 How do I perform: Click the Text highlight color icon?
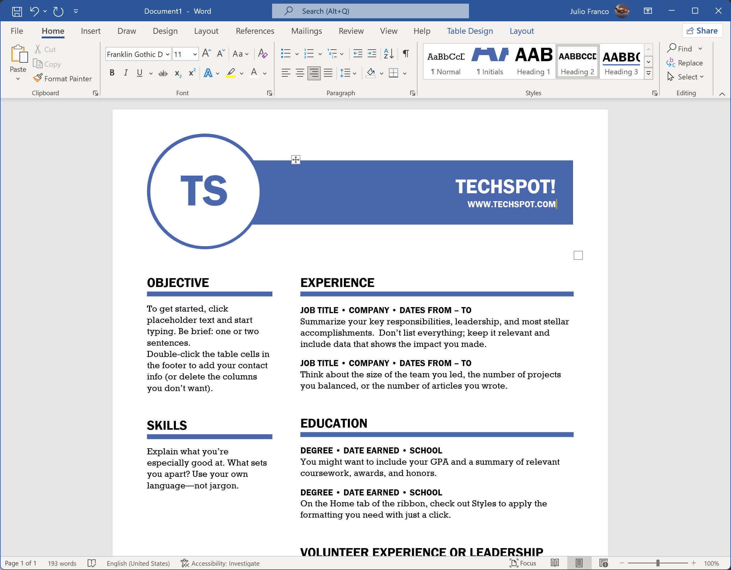coord(231,72)
